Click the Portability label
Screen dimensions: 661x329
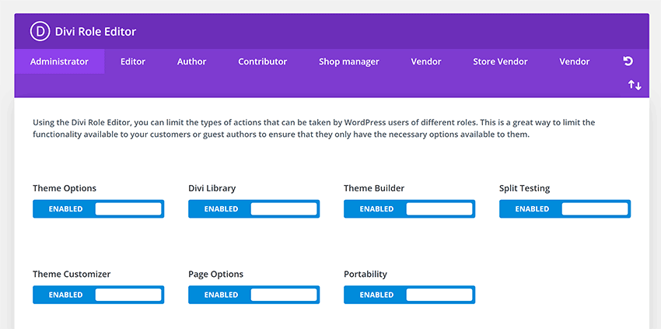[x=365, y=274]
